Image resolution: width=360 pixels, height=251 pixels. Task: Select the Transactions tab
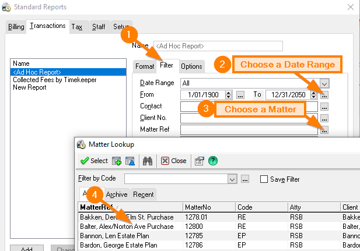48,26
